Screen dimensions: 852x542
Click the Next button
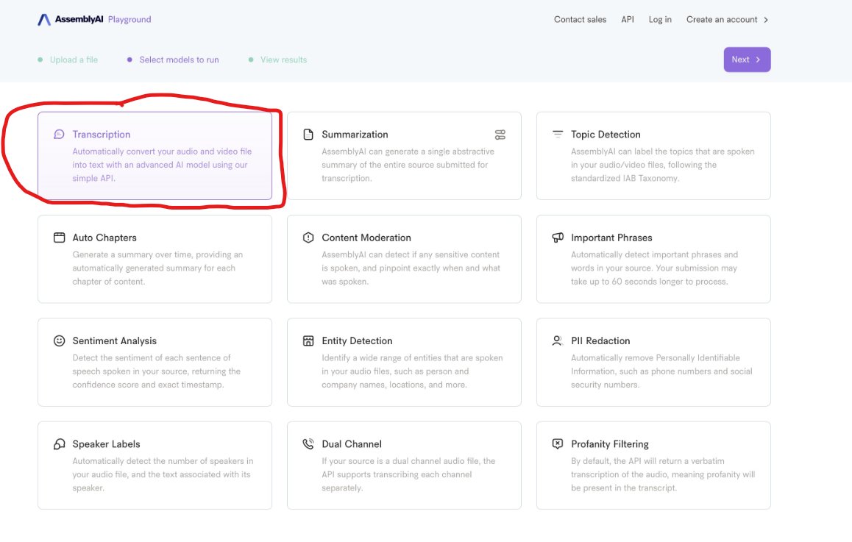pos(747,60)
